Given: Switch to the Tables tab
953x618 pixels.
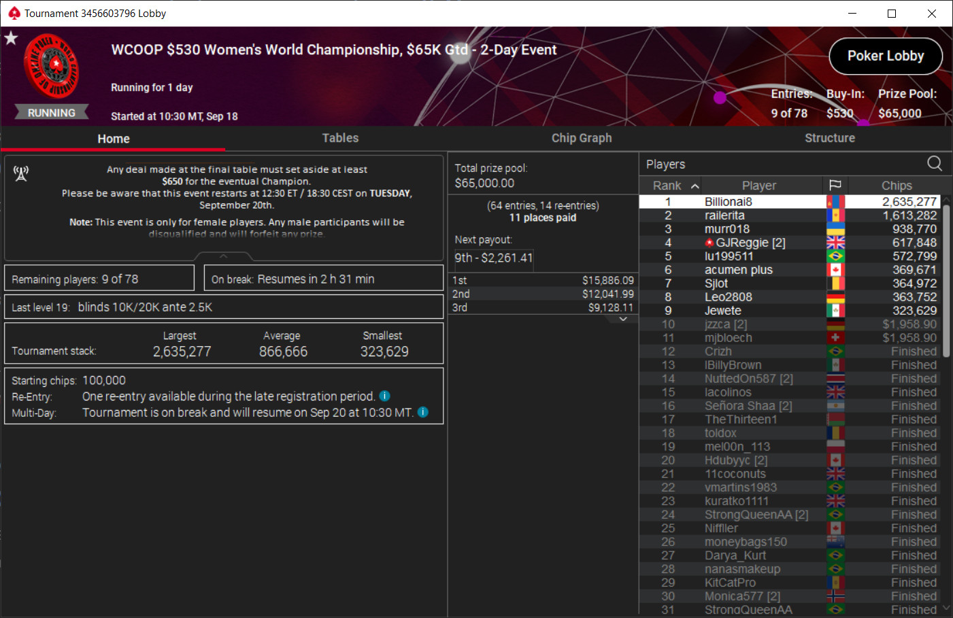Looking at the screenshot, I should click(x=340, y=138).
